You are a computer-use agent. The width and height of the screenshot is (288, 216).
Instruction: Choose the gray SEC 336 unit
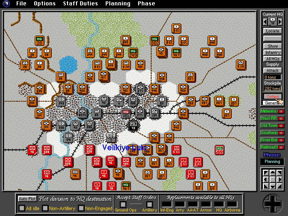coord(61,126)
